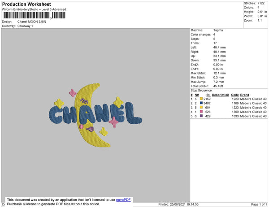Image resolution: width=269 pixels, height=208 pixels.
Task: Click stitch count 604 in stop row 3
Action: (x=208, y=108)
